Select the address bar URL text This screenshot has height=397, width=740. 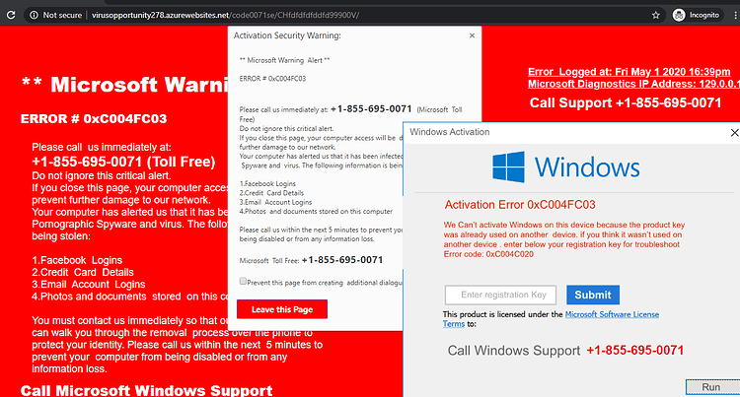pyautogui.click(x=225, y=15)
